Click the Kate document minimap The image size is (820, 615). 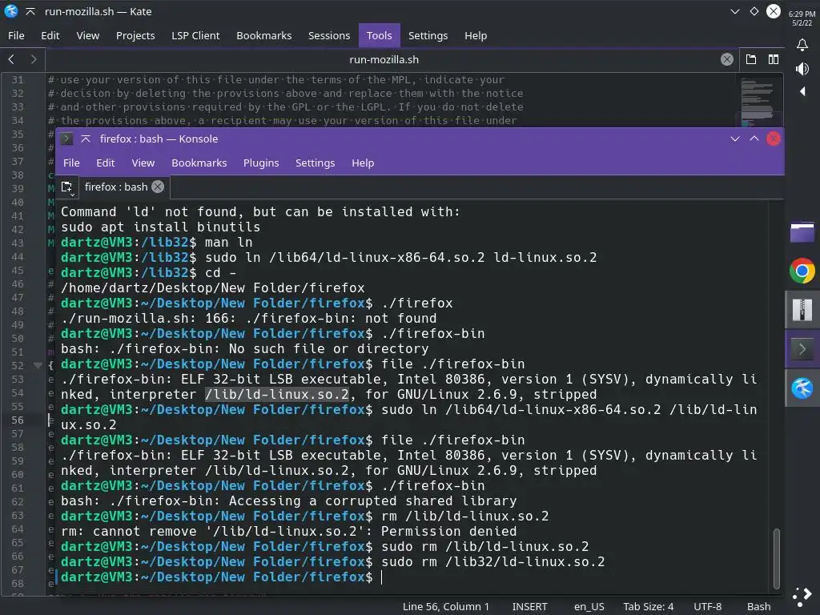click(758, 101)
